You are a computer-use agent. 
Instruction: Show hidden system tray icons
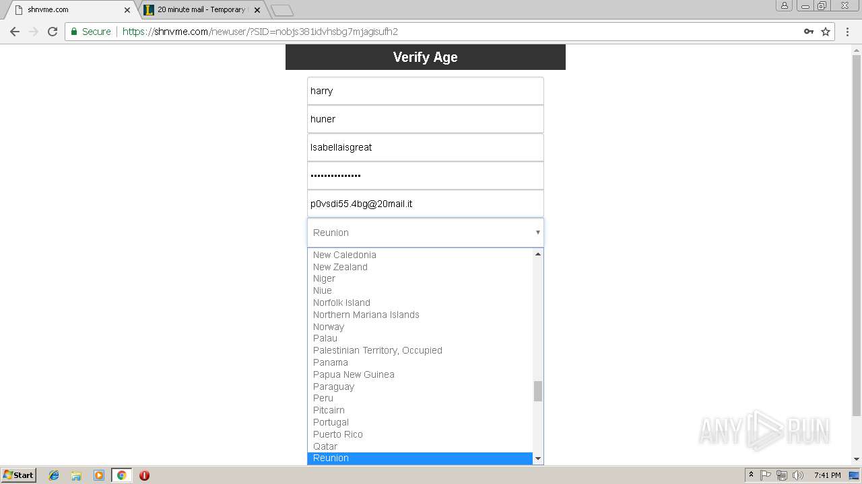tap(751, 475)
